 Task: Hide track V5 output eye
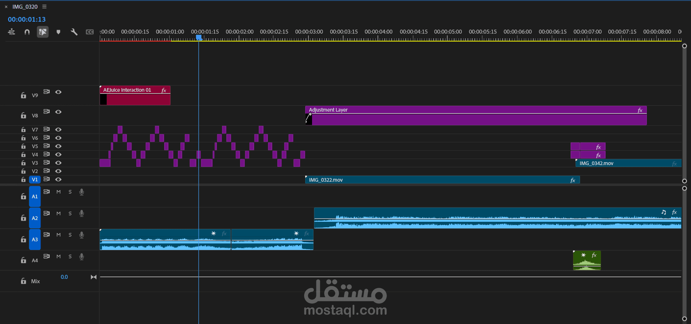[58, 146]
